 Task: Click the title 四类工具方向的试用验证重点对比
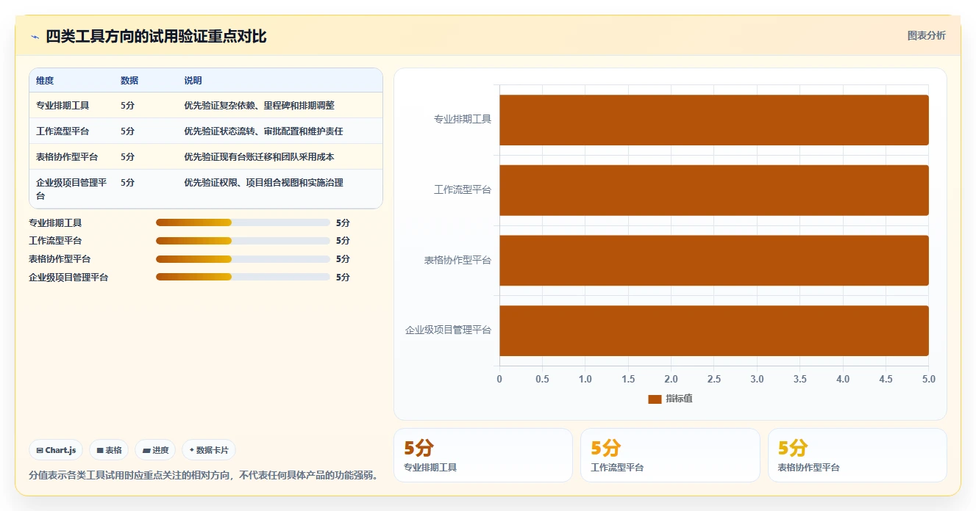click(x=156, y=36)
